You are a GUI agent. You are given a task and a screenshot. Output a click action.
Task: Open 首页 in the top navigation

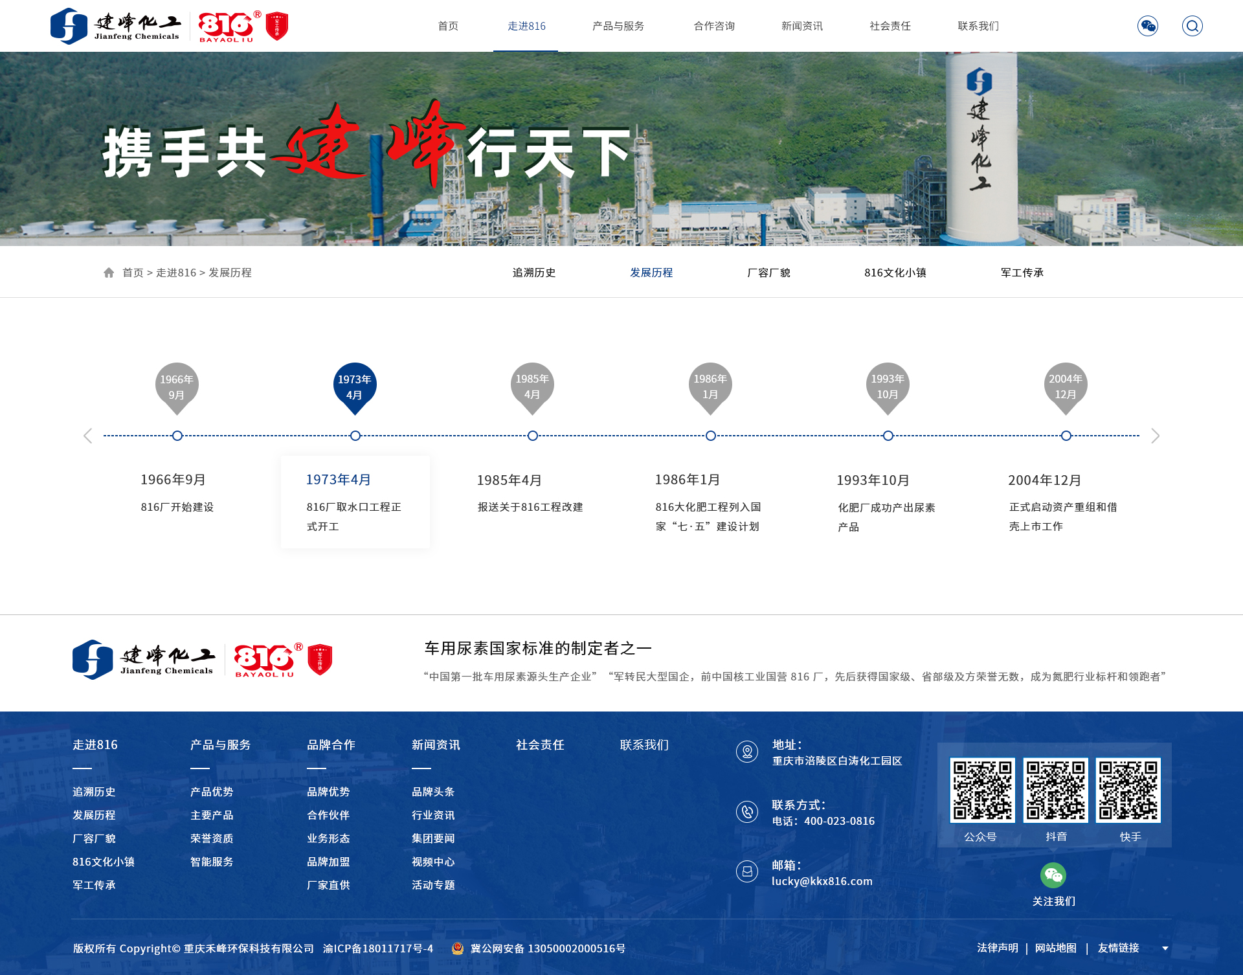(448, 26)
